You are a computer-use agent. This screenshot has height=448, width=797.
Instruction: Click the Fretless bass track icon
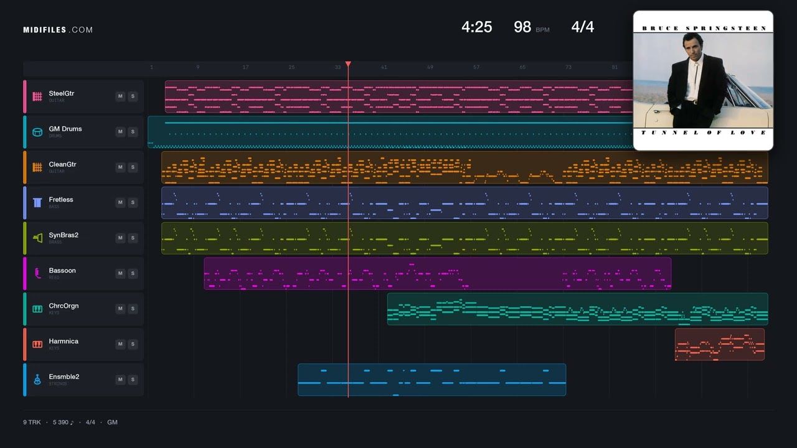pyautogui.click(x=37, y=203)
